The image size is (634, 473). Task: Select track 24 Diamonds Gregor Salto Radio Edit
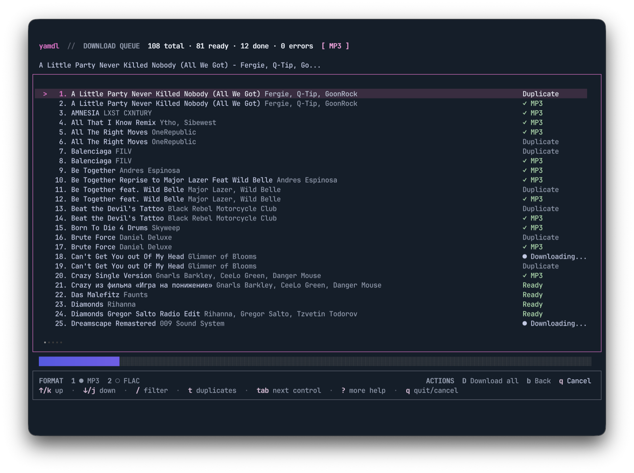(x=311, y=314)
